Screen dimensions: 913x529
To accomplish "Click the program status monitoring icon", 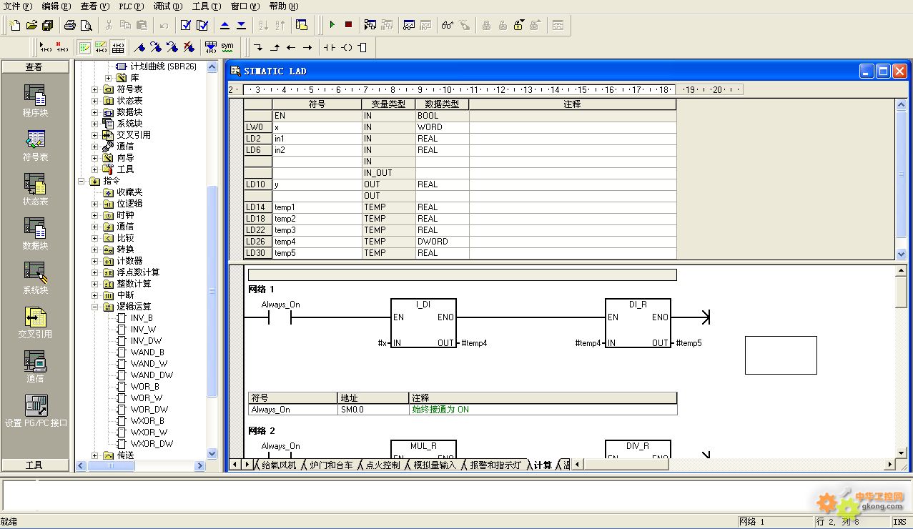I will [x=370, y=25].
